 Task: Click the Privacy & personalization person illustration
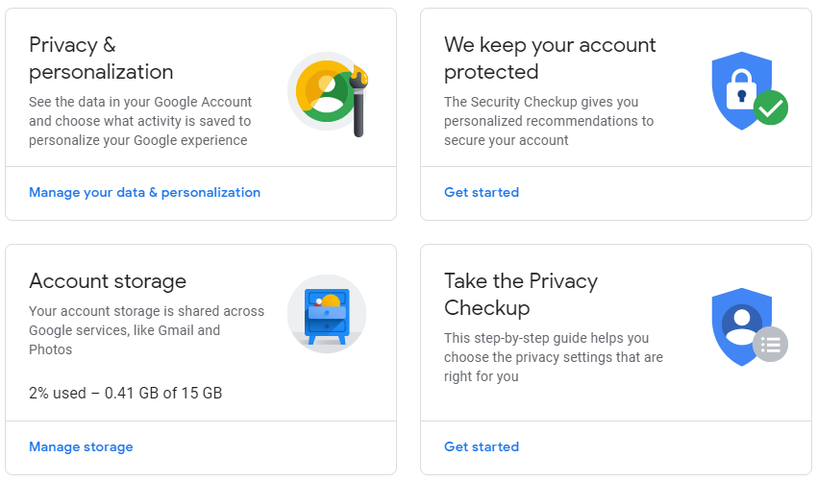(326, 91)
